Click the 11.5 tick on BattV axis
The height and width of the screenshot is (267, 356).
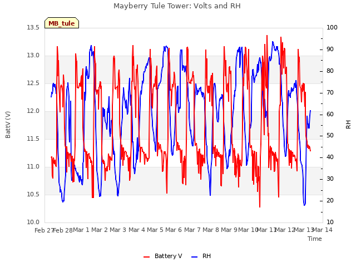pyautogui.click(x=33, y=139)
